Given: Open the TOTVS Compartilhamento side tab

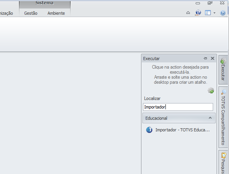Looking at the screenshot, I should 223,117.
